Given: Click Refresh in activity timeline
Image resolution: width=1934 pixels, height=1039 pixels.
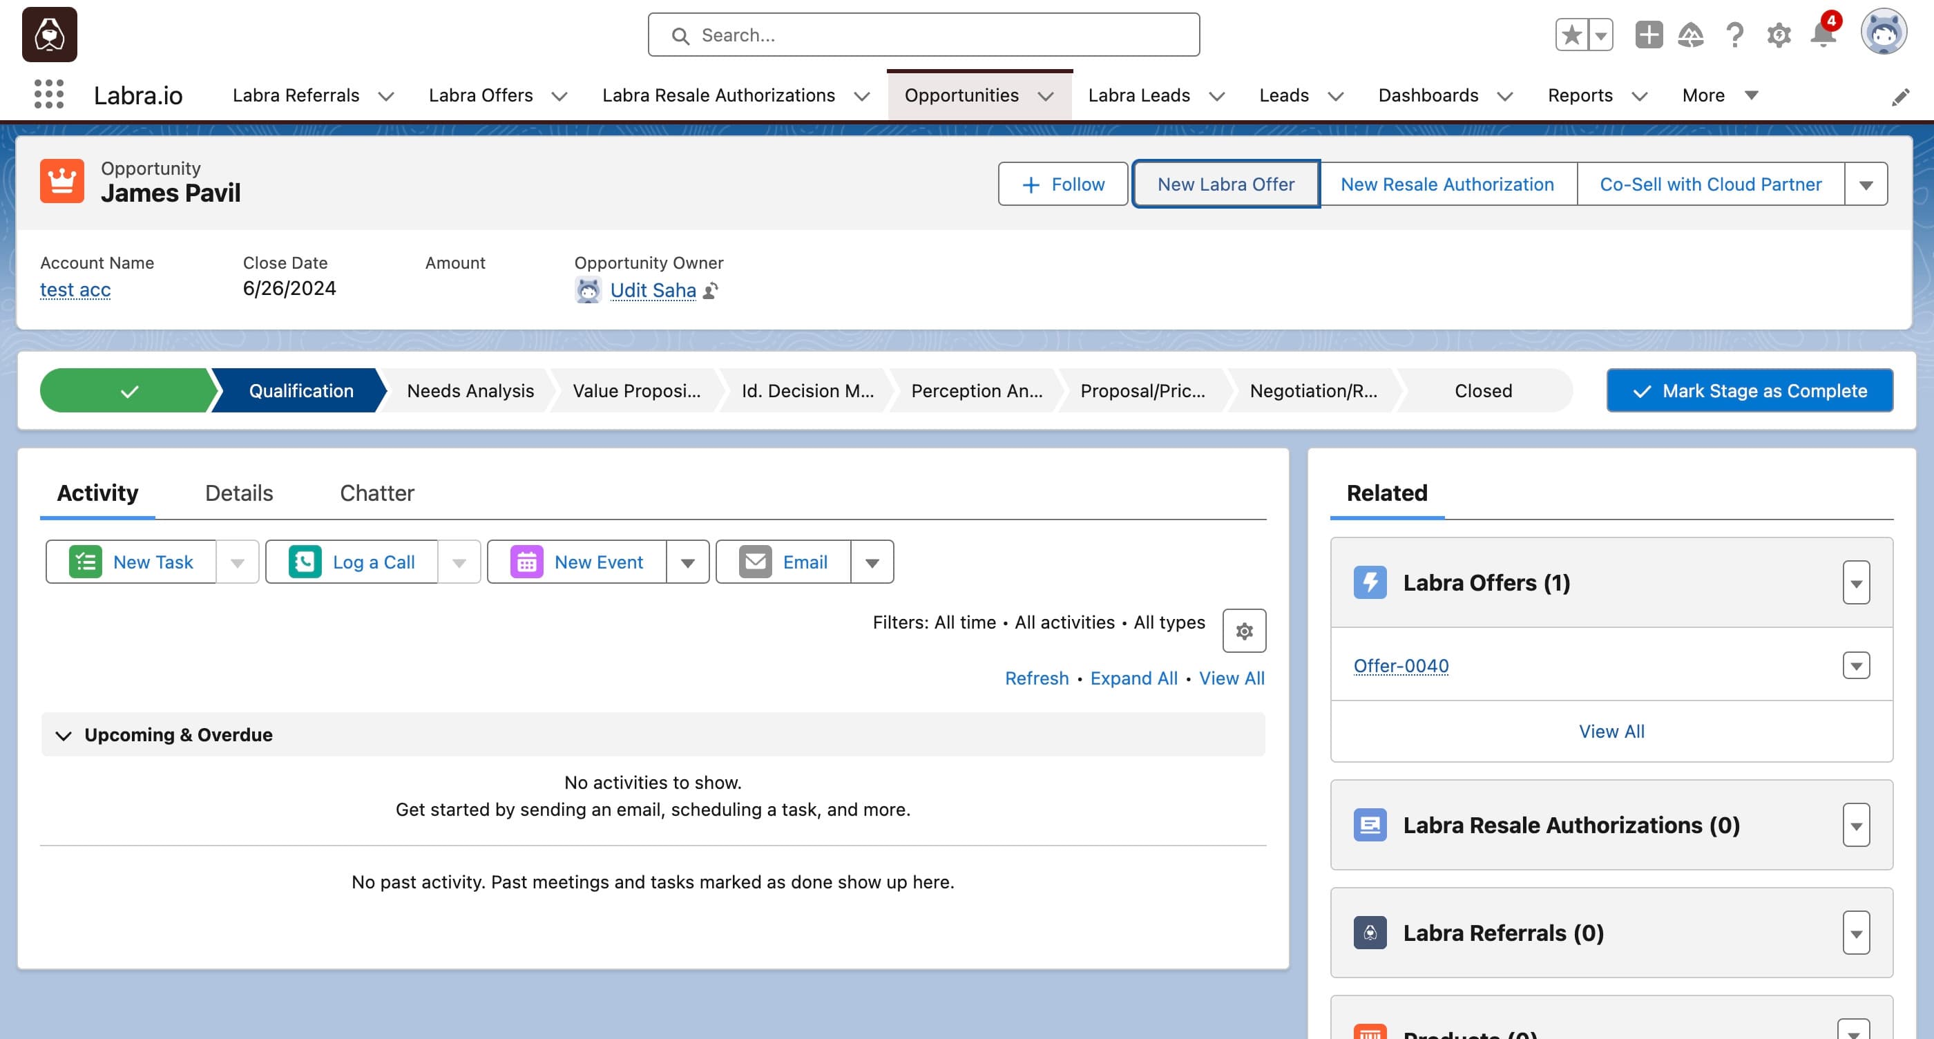Looking at the screenshot, I should (1036, 678).
